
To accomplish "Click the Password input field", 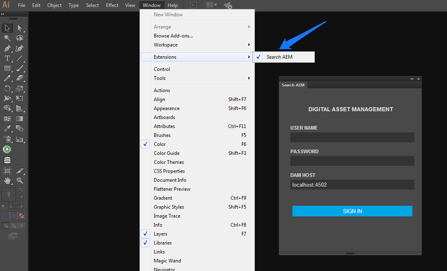I will tap(352, 161).
